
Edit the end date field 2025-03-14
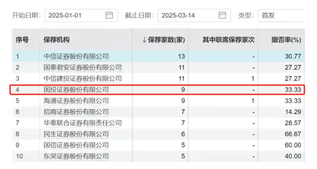[194, 16]
